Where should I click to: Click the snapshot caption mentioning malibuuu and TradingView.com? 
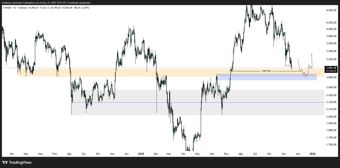46,2
